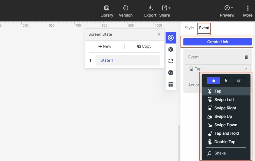The width and height of the screenshot is (255, 161).
Task: Open the layout template icon
Action: click(x=171, y=84)
